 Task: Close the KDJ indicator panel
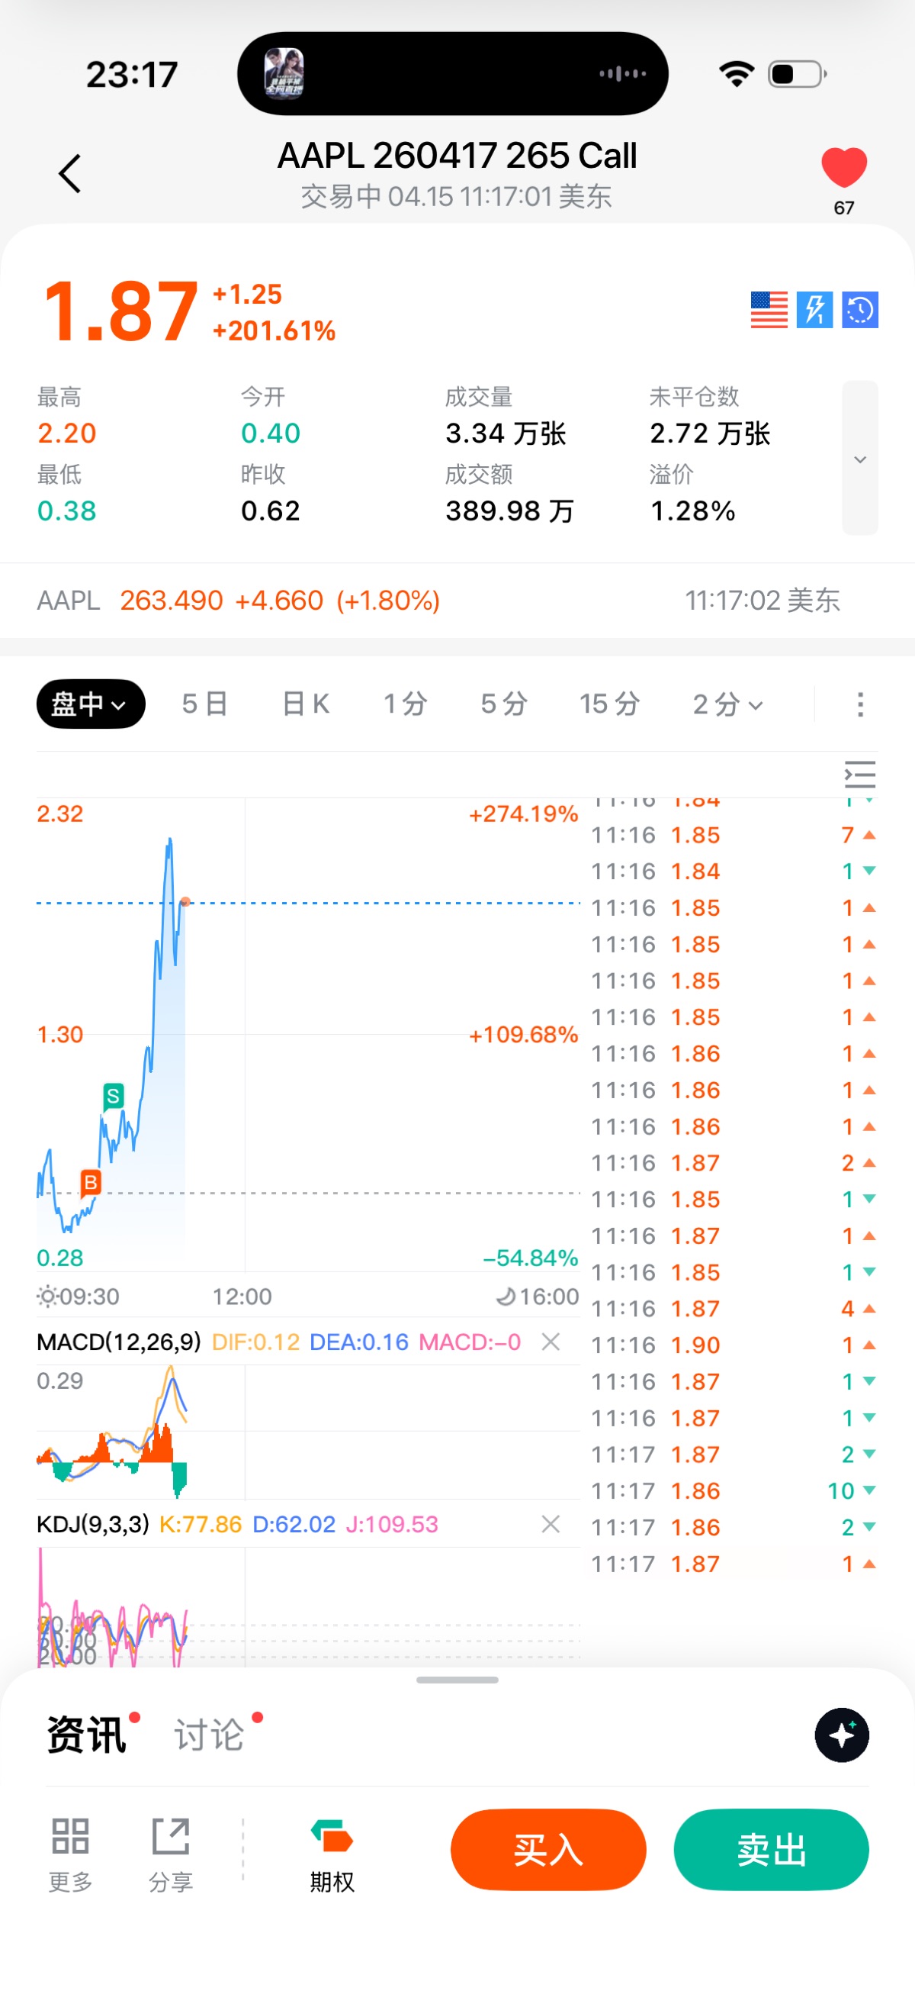[x=551, y=1524]
